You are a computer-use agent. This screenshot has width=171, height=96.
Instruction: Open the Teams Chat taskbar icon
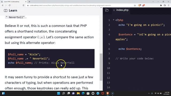click(x=73, y=93)
